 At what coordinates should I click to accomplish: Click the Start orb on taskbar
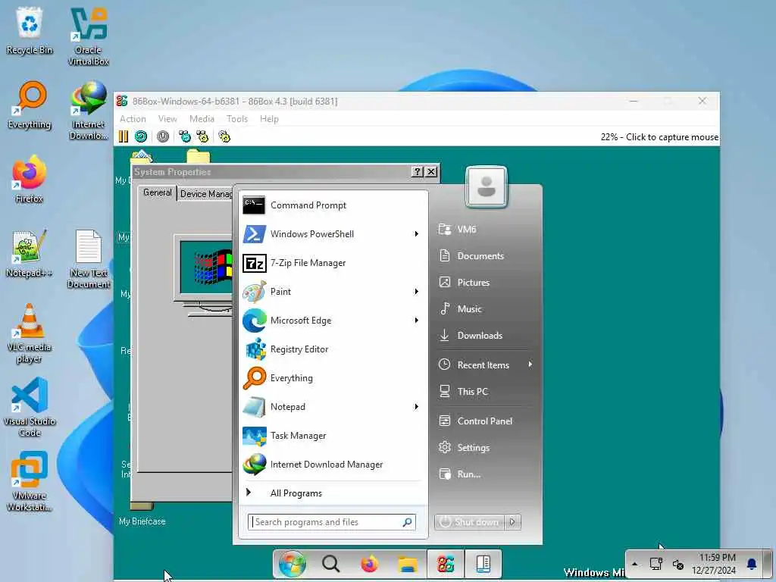[292, 564]
